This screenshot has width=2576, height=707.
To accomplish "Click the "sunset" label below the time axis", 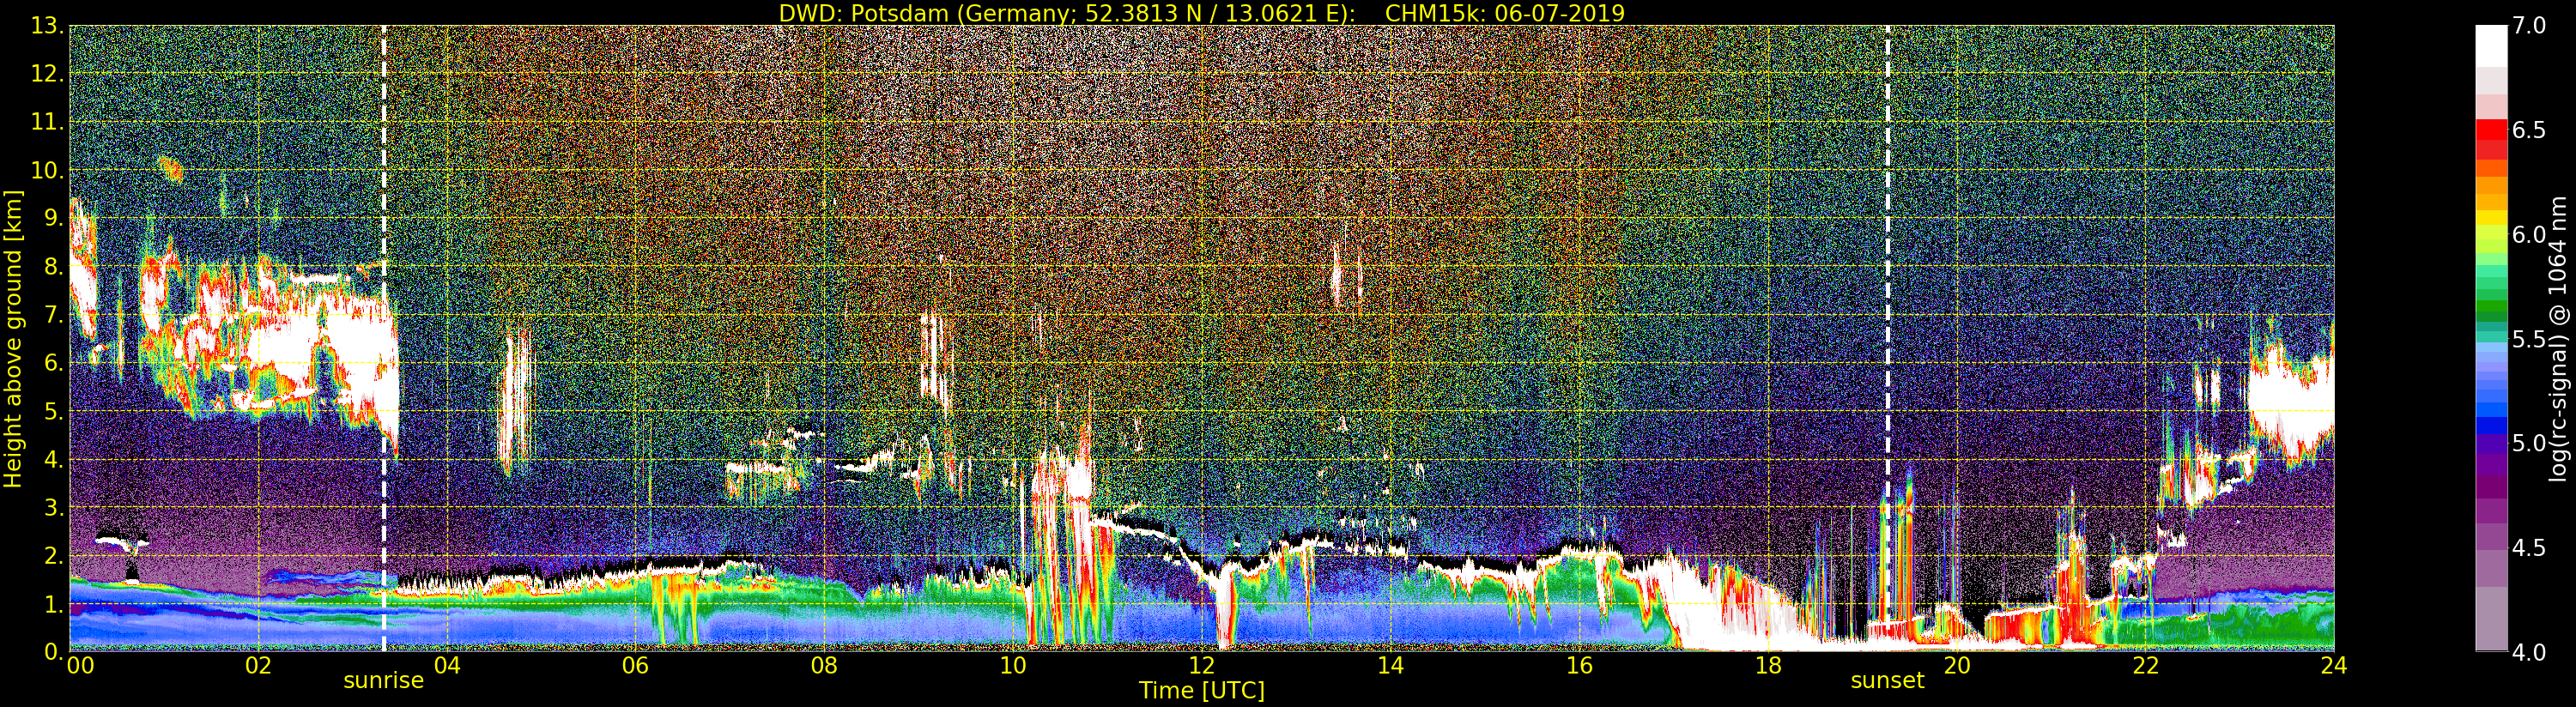I will pos(1887,681).
